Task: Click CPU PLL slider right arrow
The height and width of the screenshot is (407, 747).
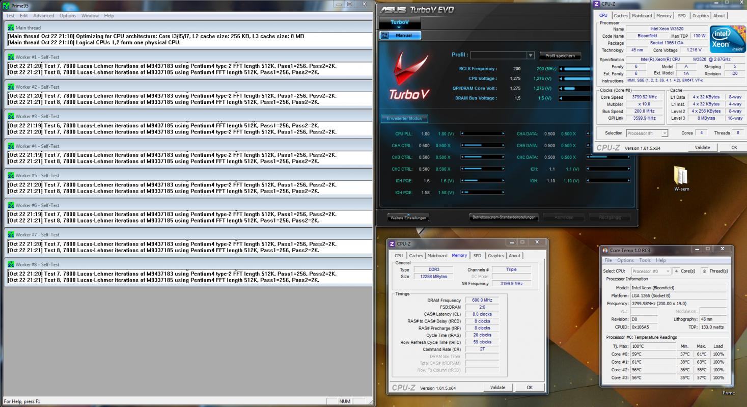Action: coord(503,133)
